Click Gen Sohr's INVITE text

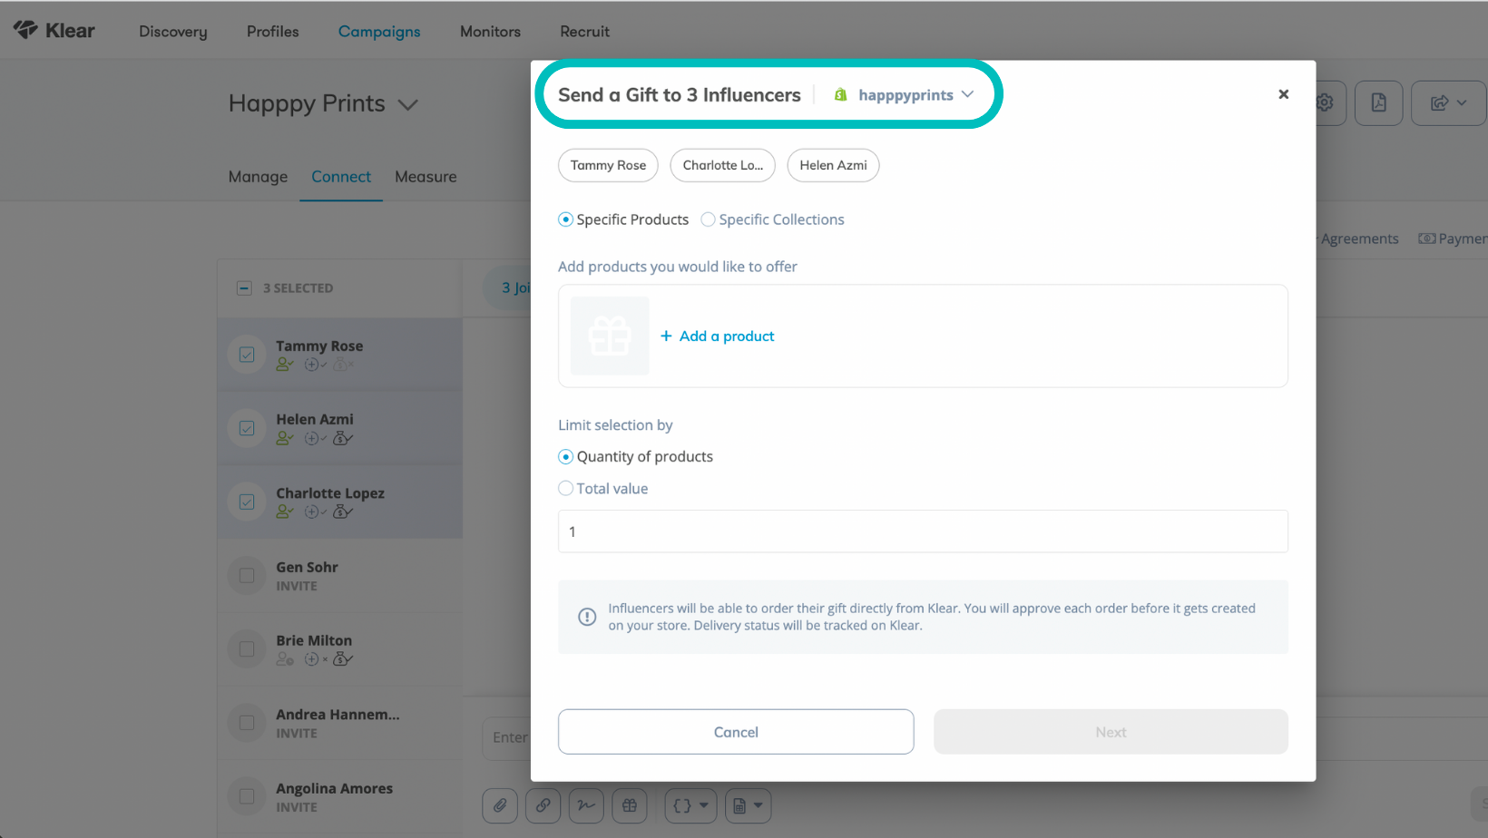pyautogui.click(x=297, y=587)
